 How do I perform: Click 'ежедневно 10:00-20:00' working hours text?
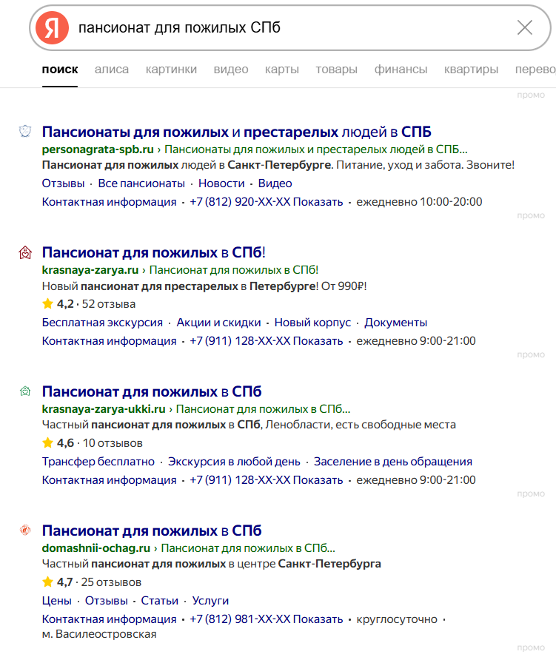[419, 202]
